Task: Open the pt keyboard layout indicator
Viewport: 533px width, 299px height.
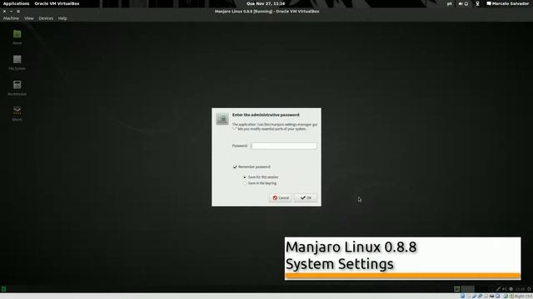Action: click(450, 3)
